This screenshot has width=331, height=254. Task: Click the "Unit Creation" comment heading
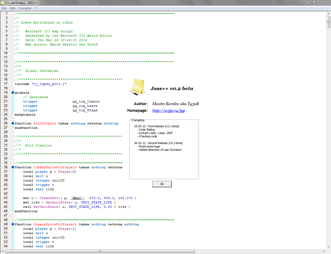pyautogui.click(x=39, y=145)
